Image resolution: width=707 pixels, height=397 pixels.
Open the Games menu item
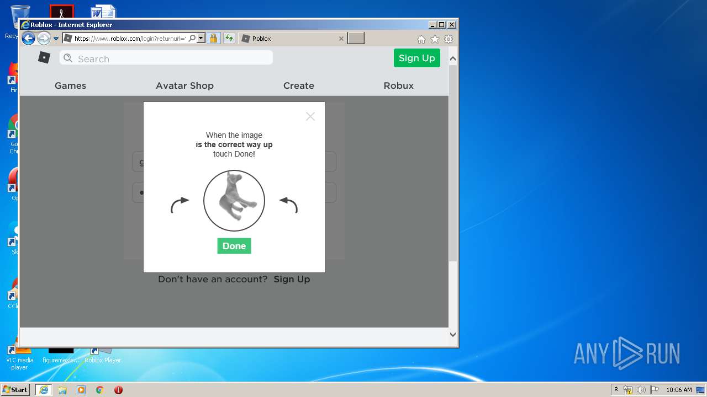pos(70,85)
